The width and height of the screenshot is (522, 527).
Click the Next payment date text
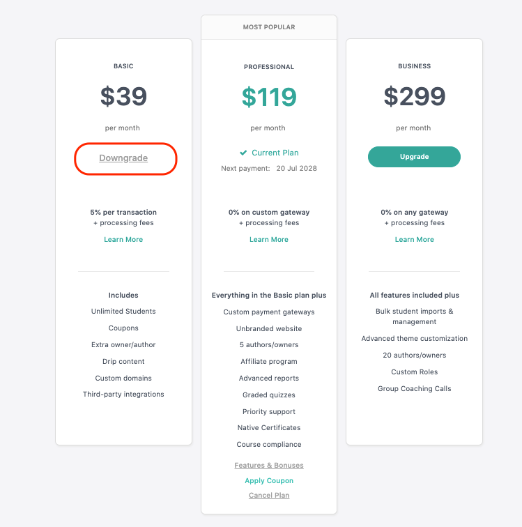tap(296, 169)
